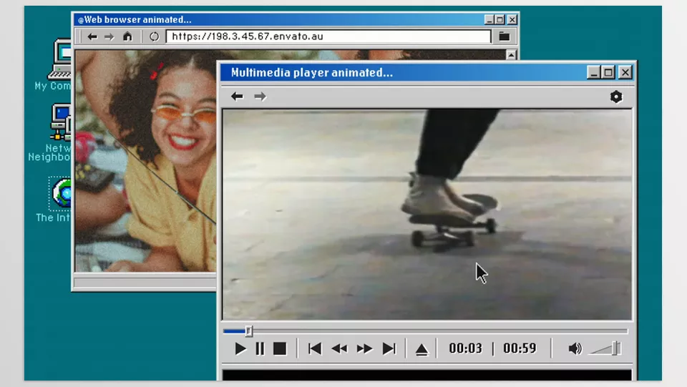Go to home page in web browser
The height and width of the screenshot is (387, 687).
click(127, 36)
